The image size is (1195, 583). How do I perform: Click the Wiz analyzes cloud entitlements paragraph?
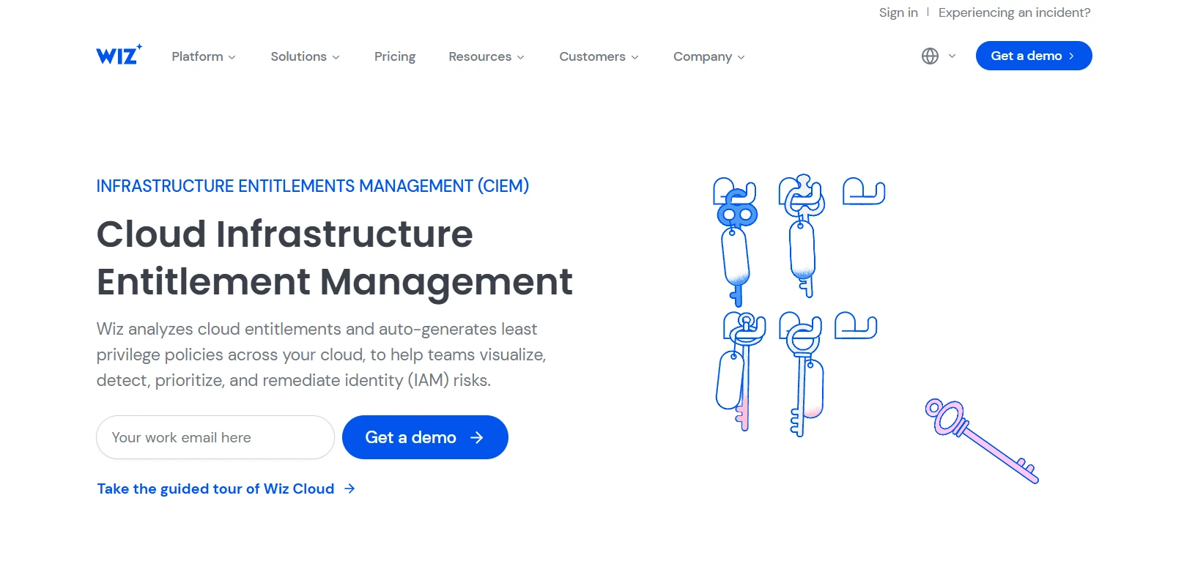tap(321, 354)
